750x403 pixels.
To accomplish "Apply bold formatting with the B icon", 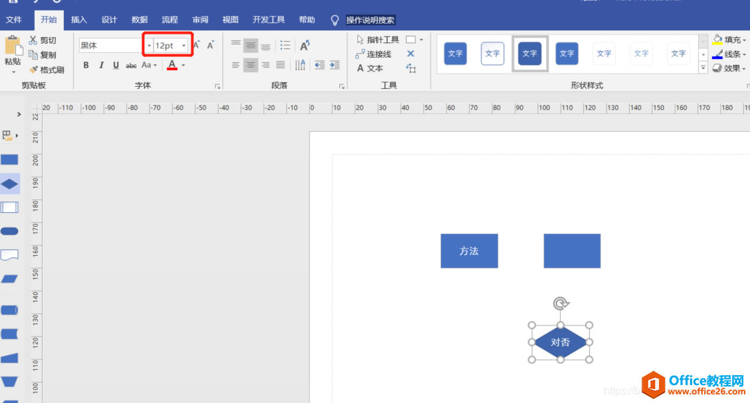I will [86, 65].
